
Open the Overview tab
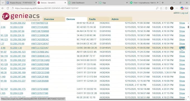coord(54,19)
